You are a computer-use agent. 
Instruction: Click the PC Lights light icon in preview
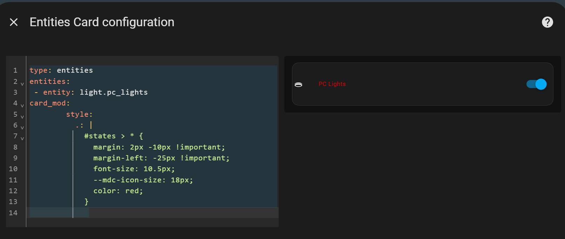pos(298,84)
